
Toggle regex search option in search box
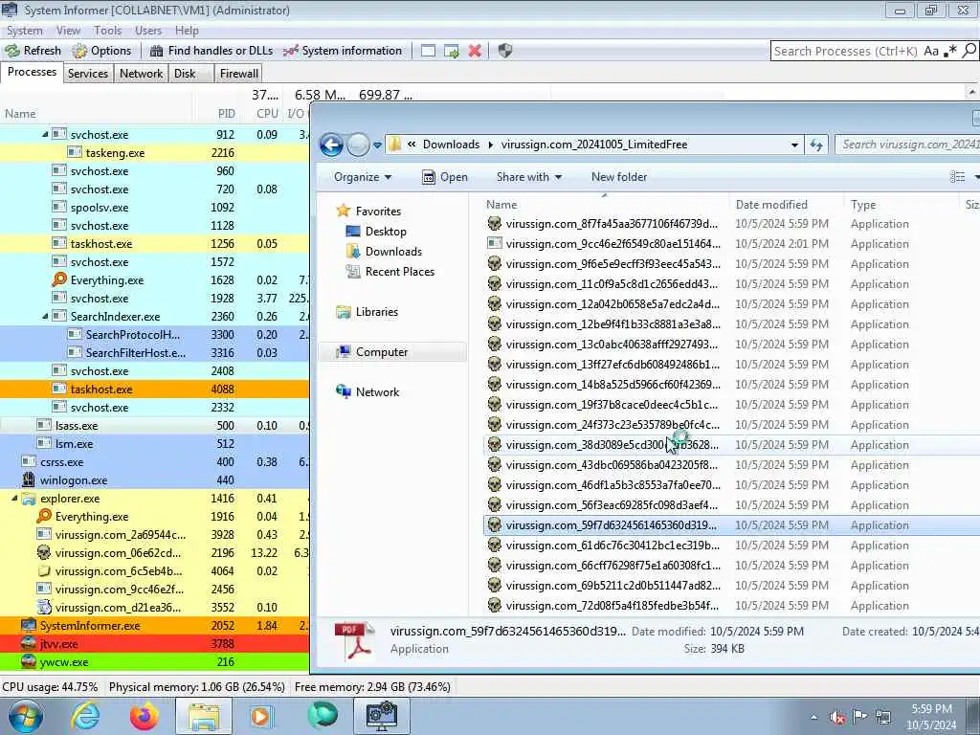coord(950,52)
